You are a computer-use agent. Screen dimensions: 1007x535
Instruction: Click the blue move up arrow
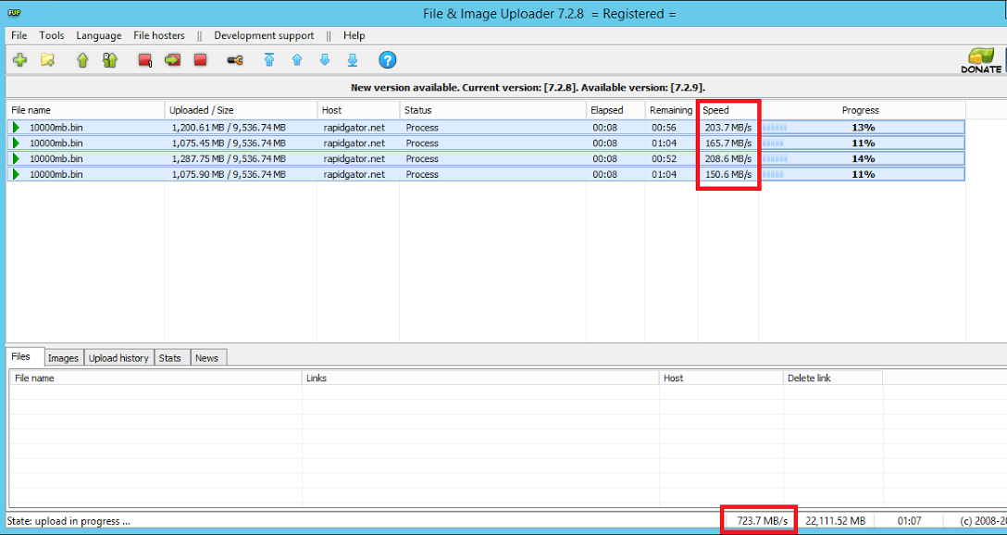297,60
